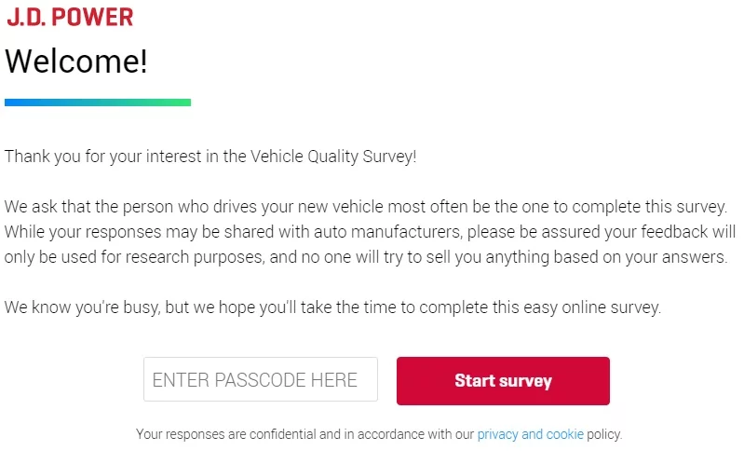744x464 pixels.
Task: Click the "complete this survey." phrase
Action: point(650,207)
